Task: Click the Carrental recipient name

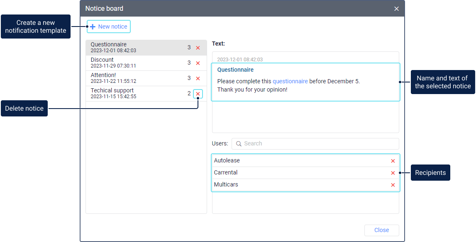Action: point(226,173)
